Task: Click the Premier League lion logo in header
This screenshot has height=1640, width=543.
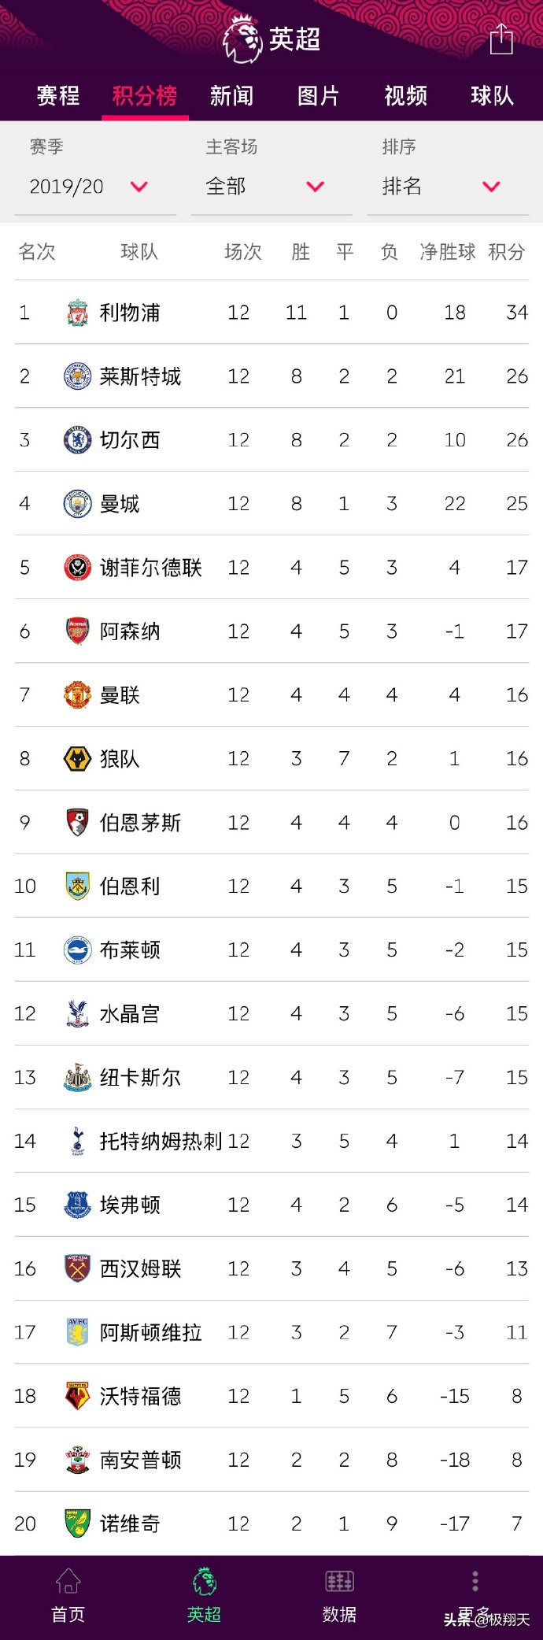Action: click(244, 37)
